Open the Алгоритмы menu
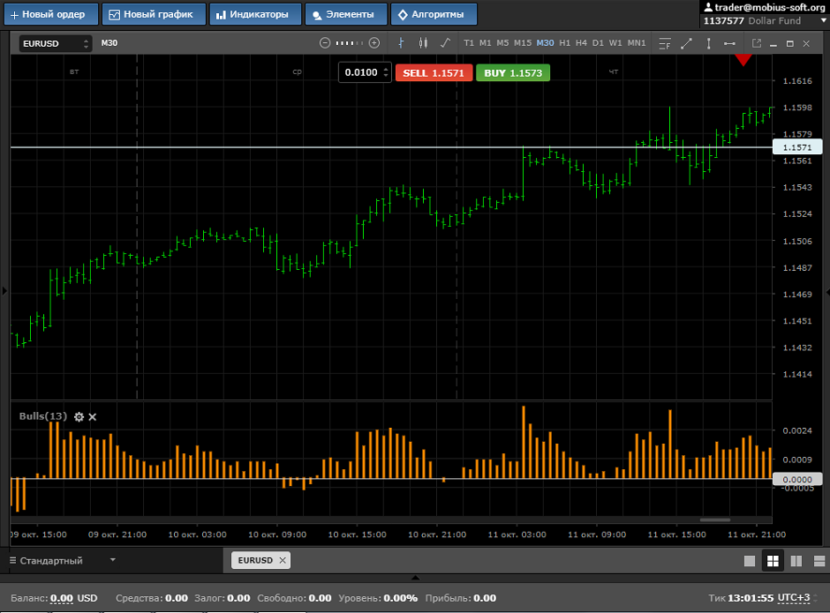This screenshot has height=613, width=830. point(434,14)
